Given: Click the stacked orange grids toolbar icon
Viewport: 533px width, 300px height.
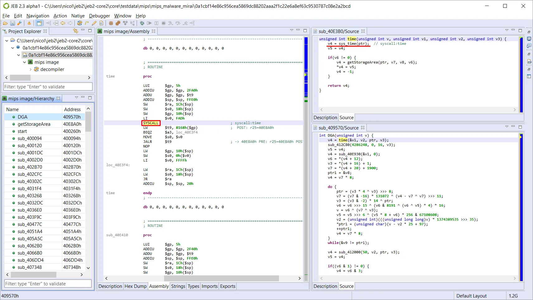Looking at the screenshot, I should pos(118,23).
